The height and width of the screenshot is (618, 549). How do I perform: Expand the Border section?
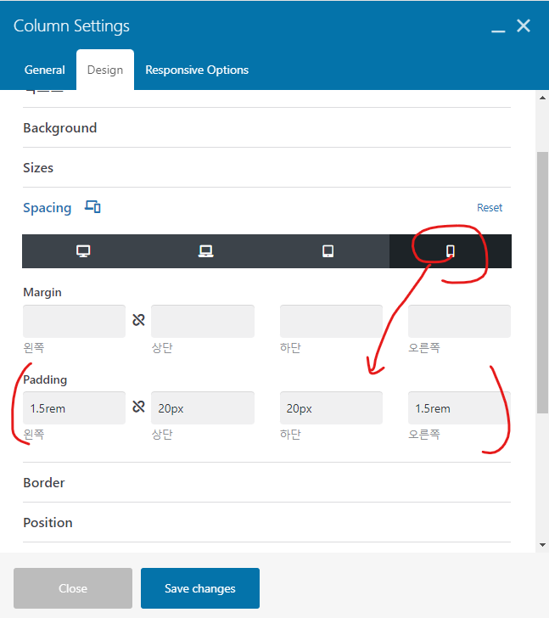(x=266, y=482)
